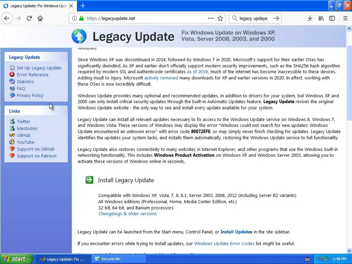
Task: Follow the 'actively removed' link
Action: pyautogui.click(x=161, y=78)
